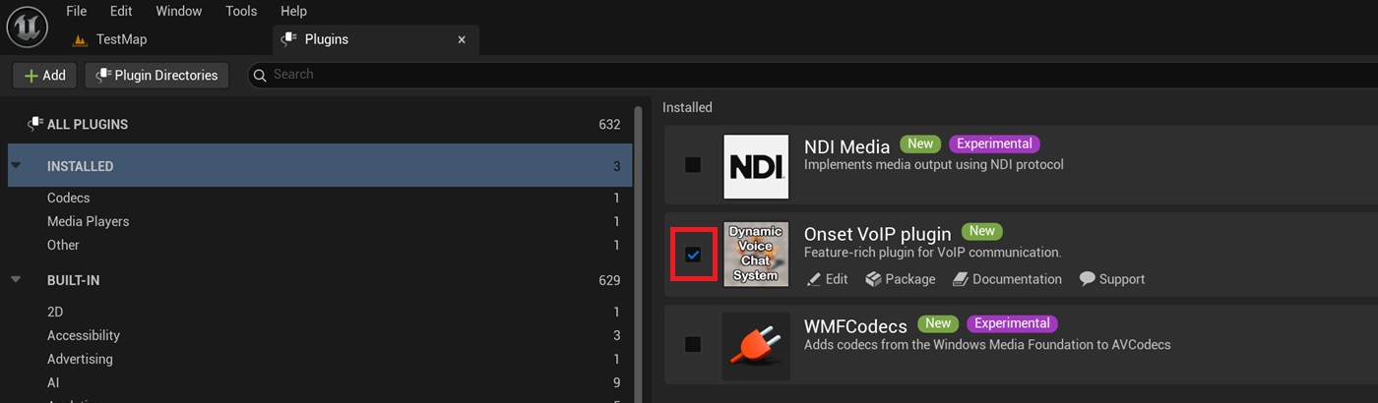Viewport: 1378px width, 403px height.
Task: Select the Plugins tab
Action: [376, 40]
